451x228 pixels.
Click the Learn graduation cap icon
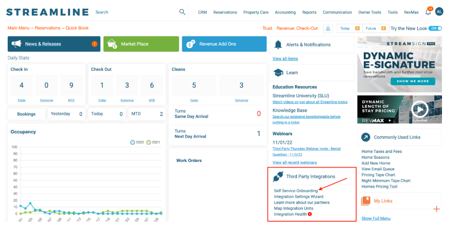coord(278,73)
